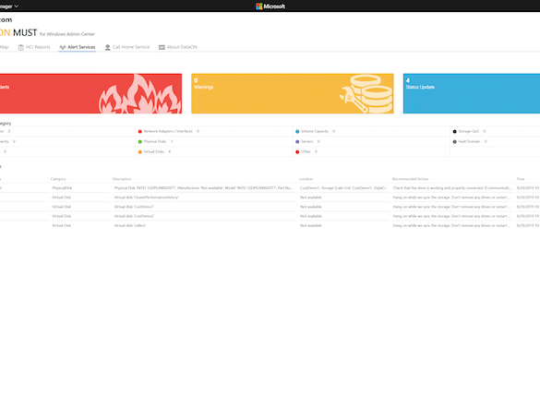Click 'Check that the drive is working' action cell

(452, 188)
